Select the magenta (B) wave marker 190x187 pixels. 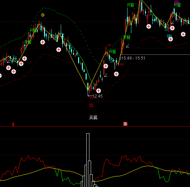(177, 2)
